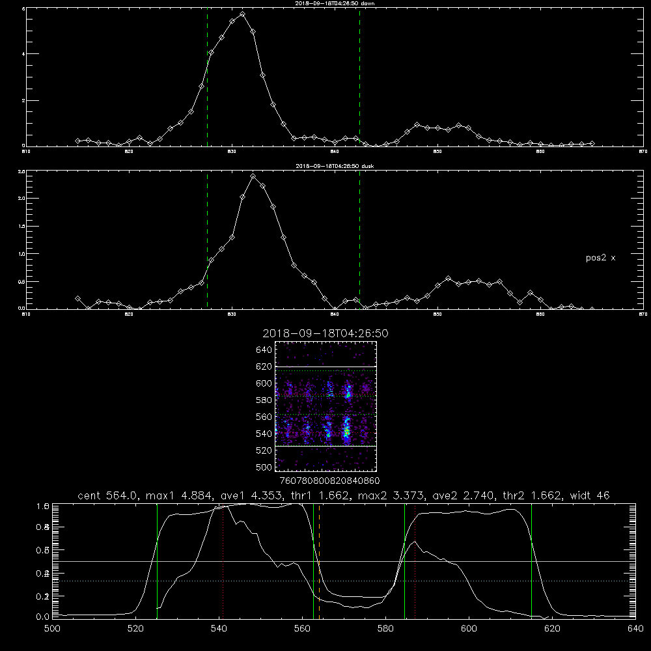Click 'widt 46' in the stats line
The image size is (651, 651).
click(x=590, y=495)
